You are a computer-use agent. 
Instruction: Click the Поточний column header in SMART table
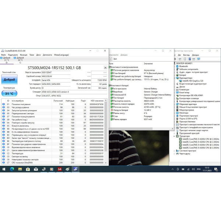point(58,101)
